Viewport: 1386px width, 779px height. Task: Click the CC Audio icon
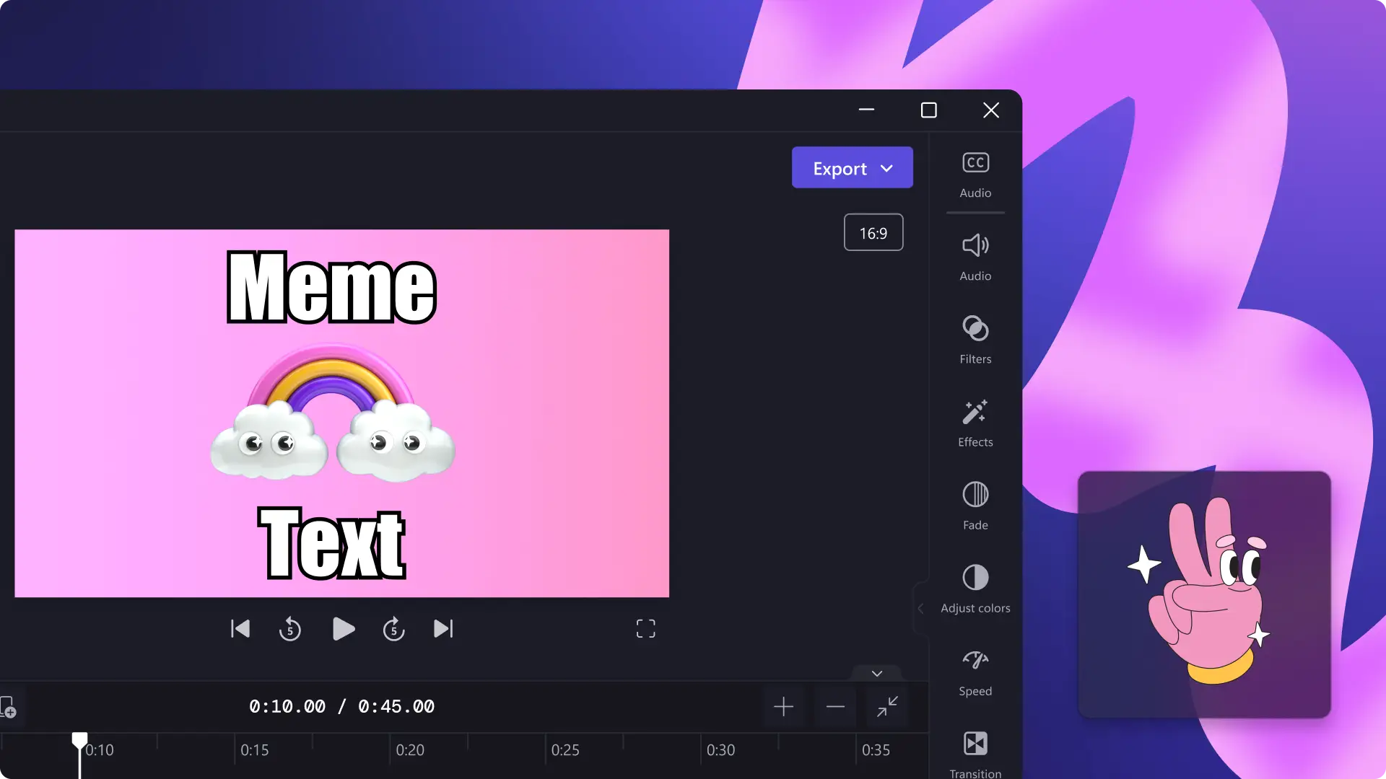pos(976,162)
